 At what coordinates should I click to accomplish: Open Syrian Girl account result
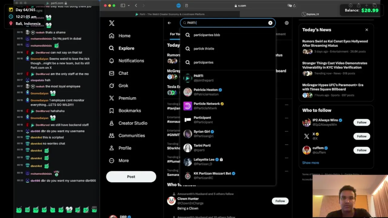[228, 134]
